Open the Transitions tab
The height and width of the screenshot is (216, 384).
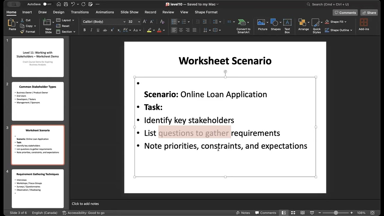point(80,12)
